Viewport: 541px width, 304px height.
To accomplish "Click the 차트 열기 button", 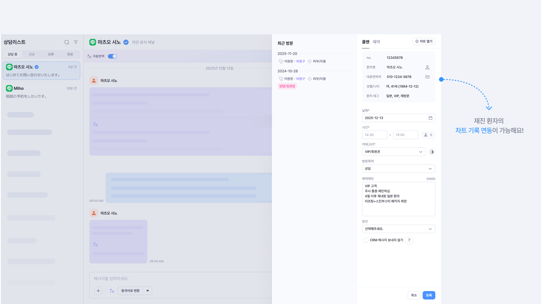I will 424,41.
